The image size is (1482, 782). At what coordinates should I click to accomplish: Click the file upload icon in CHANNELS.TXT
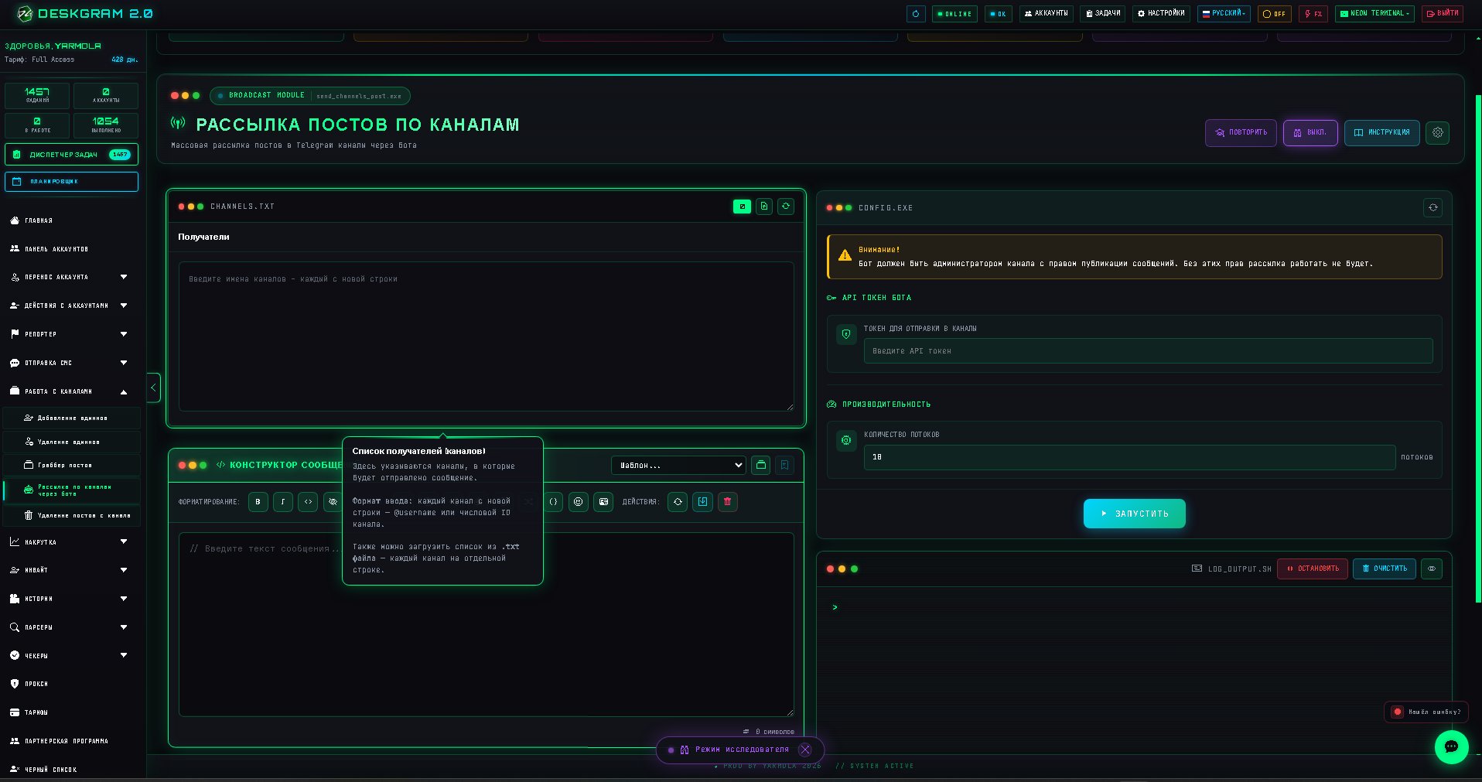tap(764, 207)
